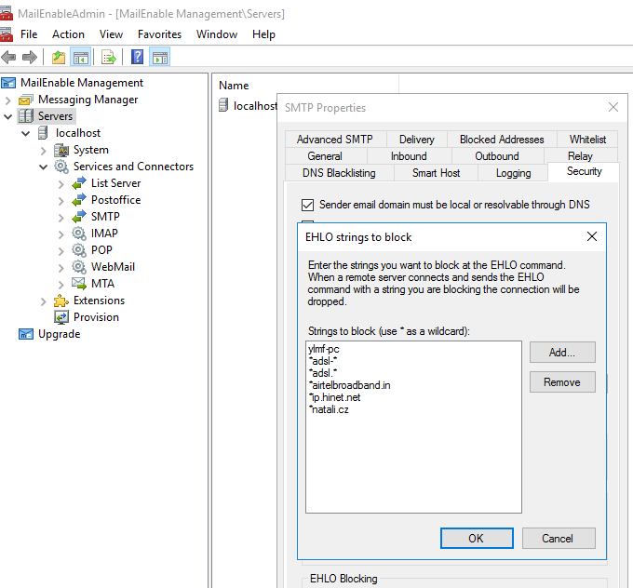The image size is (633, 588).
Task: Switch to the Blocked Addresses tab
Action: tap(502, 140)
